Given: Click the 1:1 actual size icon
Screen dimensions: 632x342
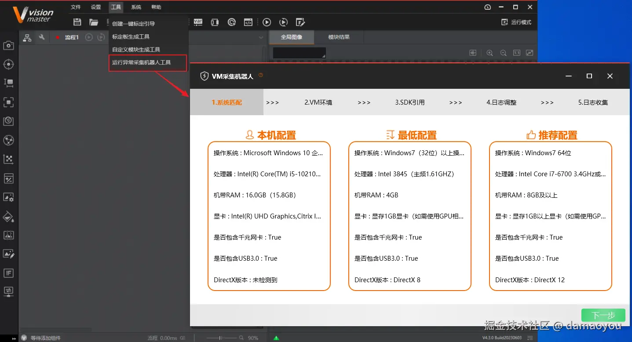Looking at the screenshot, I should point(517,53).
